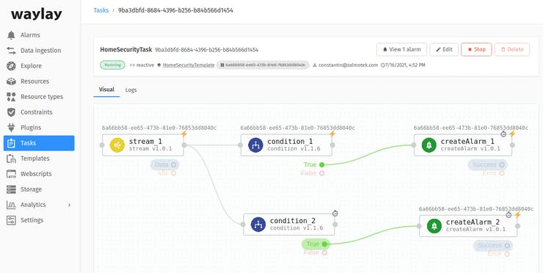Click the Templates icon in sidebar
This screenshot has width=543, height=273.
pyautogui.click(x=11, y=159)
